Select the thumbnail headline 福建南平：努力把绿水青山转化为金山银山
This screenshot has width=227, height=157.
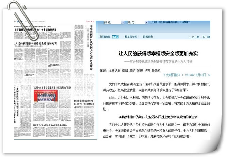(50, 125)
